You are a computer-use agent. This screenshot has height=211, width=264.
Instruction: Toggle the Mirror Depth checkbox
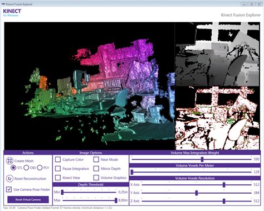point(96,169)
